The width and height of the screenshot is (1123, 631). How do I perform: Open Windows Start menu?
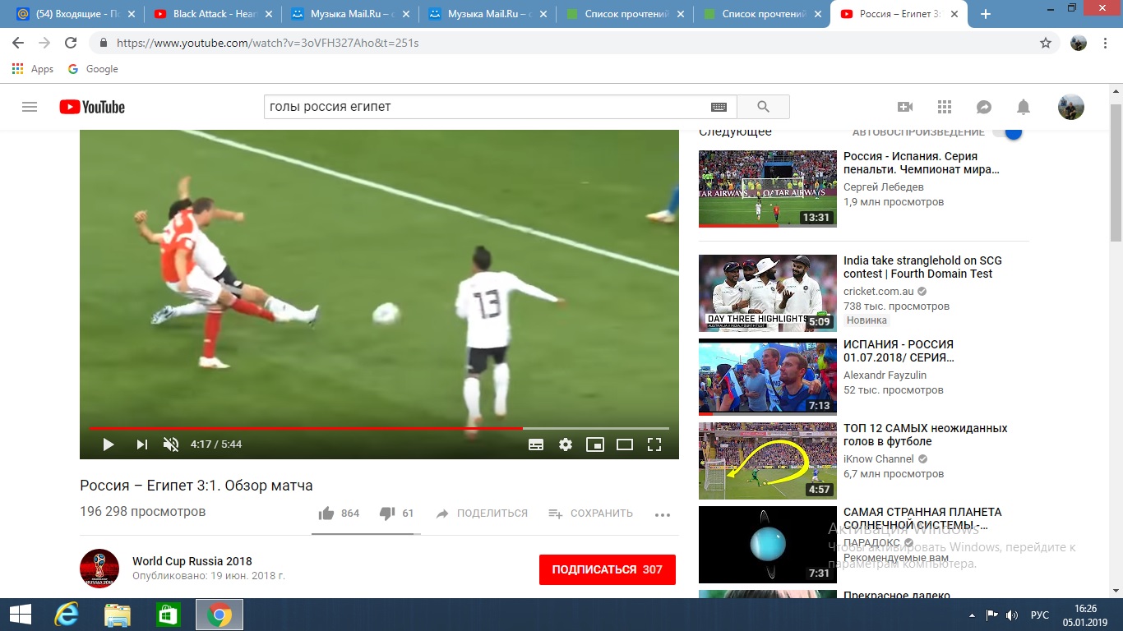[x=20, y=615]
